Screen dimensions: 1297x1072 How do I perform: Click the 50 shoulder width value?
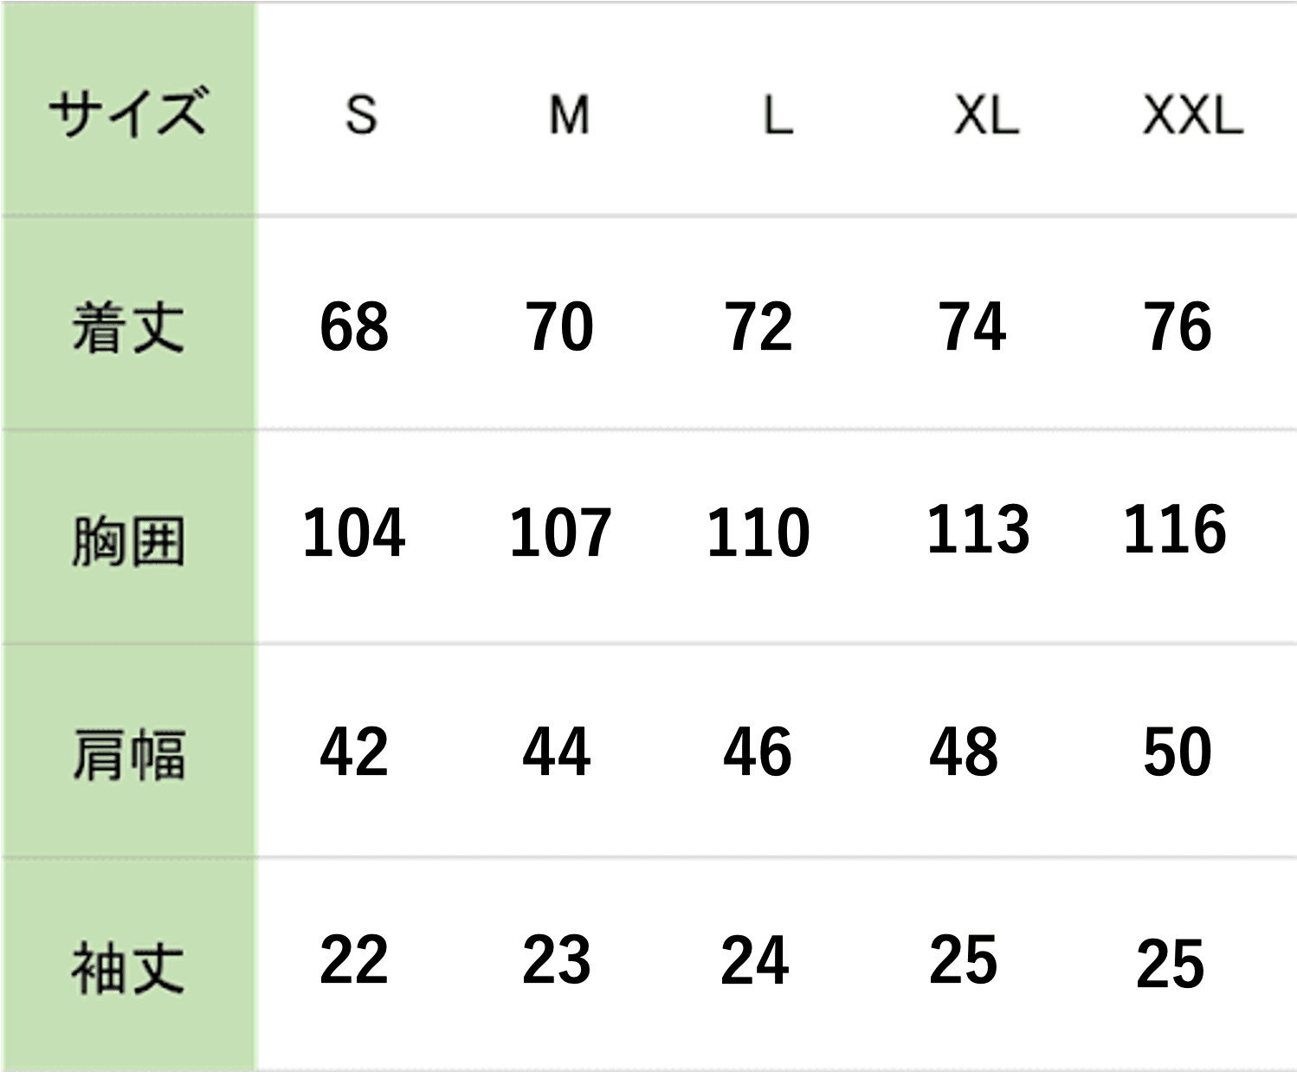tap(1178, 752)
